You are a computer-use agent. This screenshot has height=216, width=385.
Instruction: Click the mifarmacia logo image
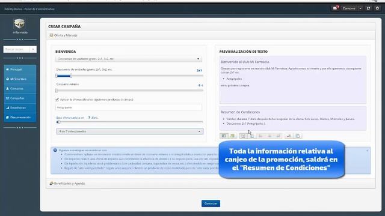point(19,24)
